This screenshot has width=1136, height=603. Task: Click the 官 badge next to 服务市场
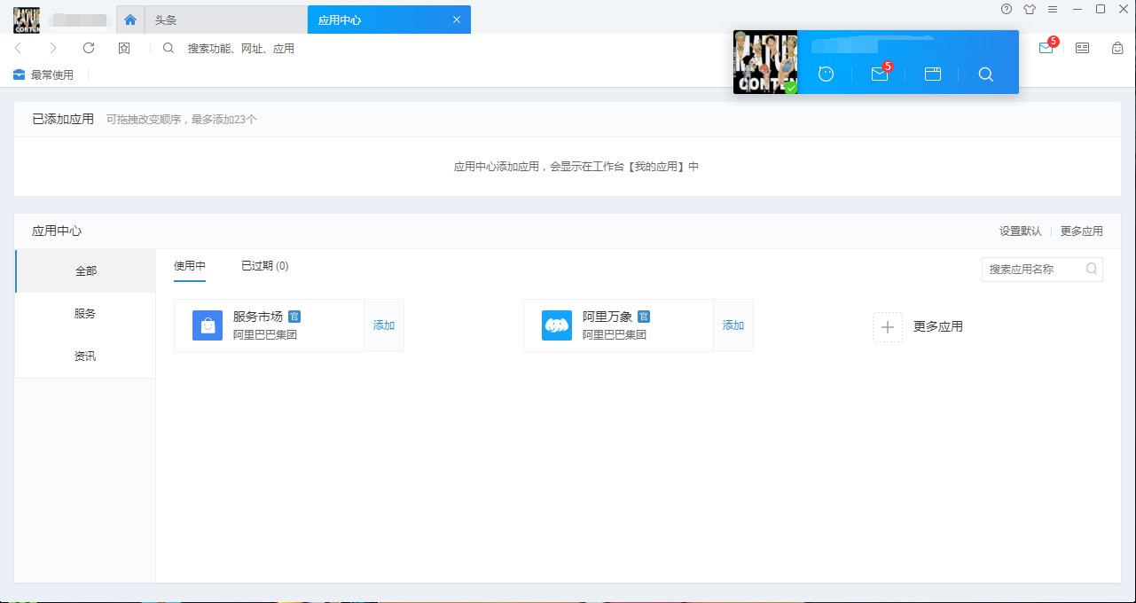point(294,317)
